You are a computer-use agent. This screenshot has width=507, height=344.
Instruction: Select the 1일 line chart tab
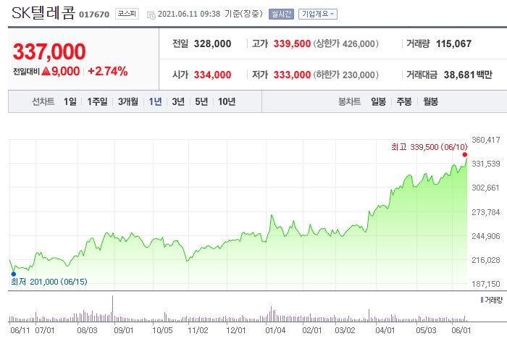click(70, 101)
